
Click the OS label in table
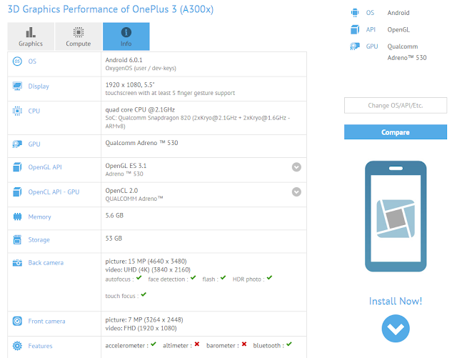point(32,61)
